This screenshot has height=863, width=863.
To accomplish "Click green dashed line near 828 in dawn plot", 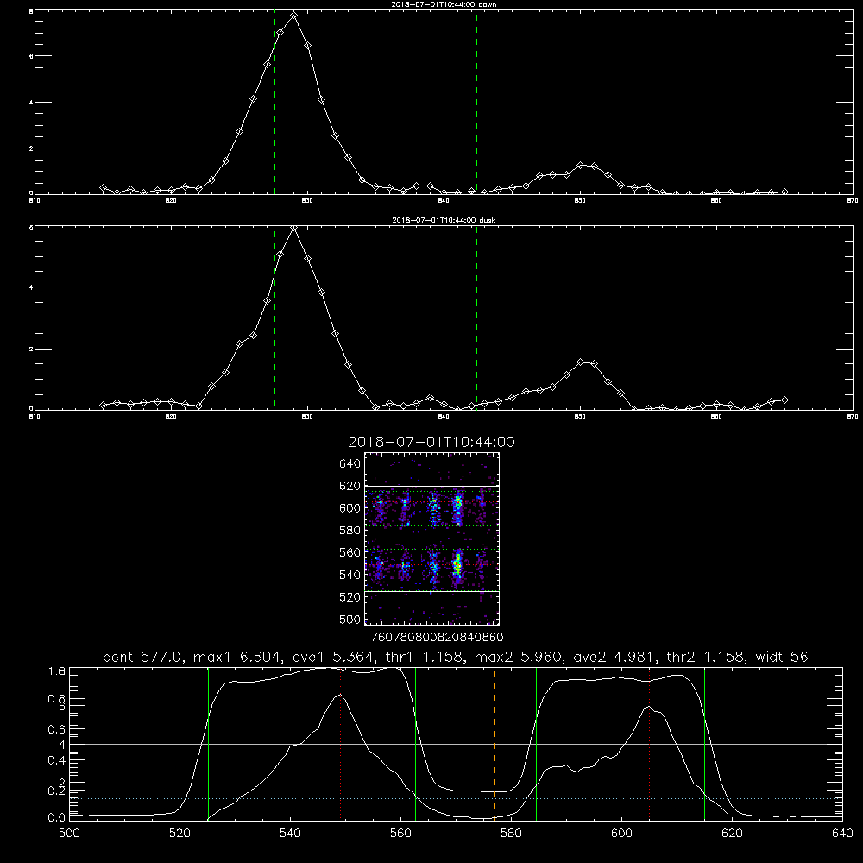I will (x=274, y=103).
